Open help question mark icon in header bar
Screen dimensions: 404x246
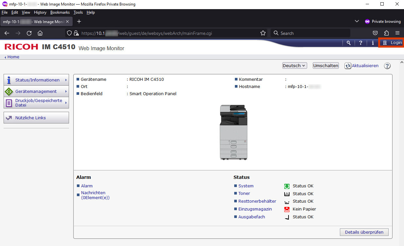click(360, 43)
